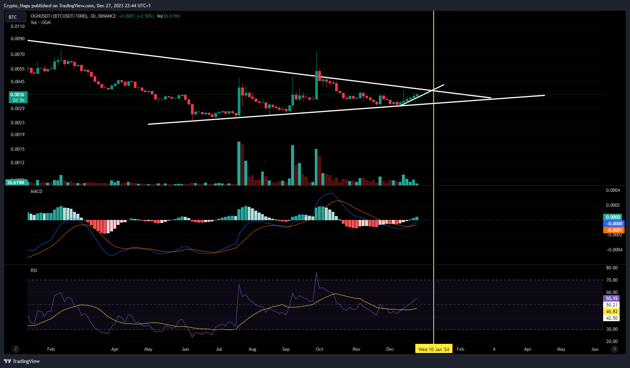This screenshot has width=630, height=368.
Task: Click the 0.0023 price axis label
Action: pyautogui.click(x=18, y=123)
